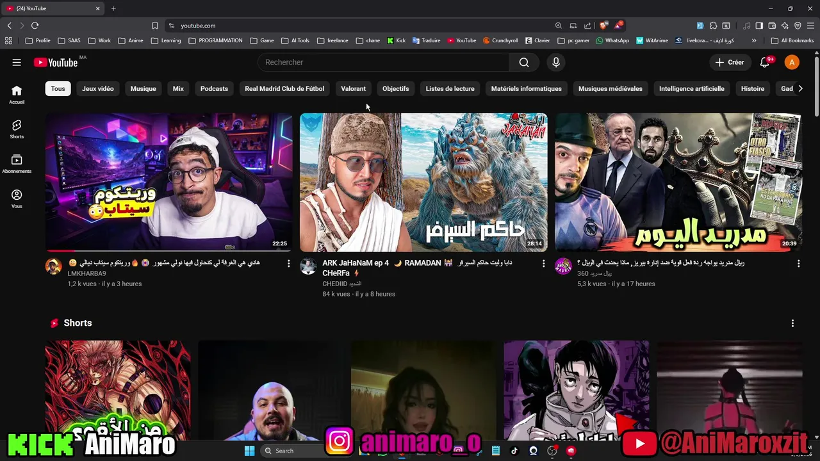Filter by Musique chip
Screen dimensions: 820x461
point(143,88)
